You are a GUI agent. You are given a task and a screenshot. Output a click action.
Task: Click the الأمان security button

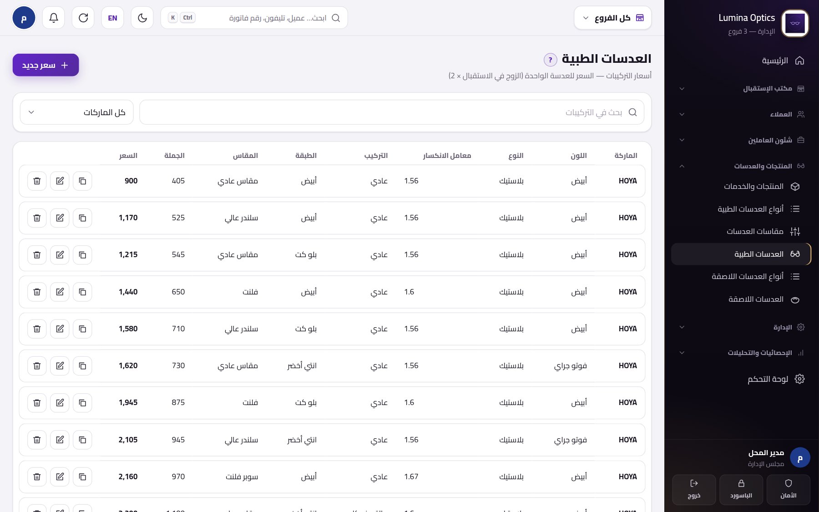pos(789,490)
